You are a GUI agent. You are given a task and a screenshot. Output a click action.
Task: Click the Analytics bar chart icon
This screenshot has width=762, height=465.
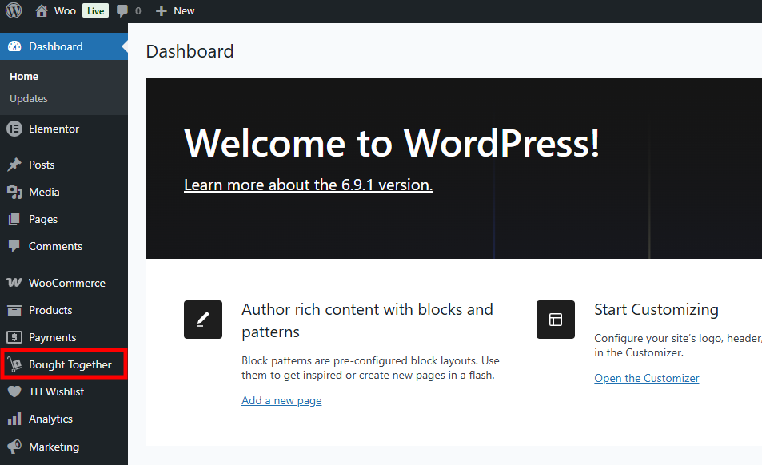(14, 419)
